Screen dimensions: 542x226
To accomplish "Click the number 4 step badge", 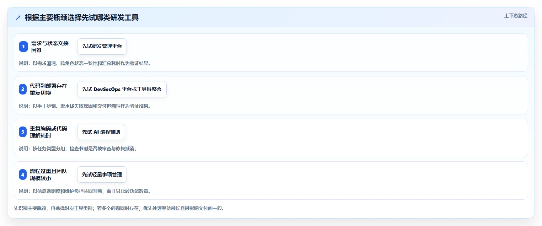I will [23, 174].
